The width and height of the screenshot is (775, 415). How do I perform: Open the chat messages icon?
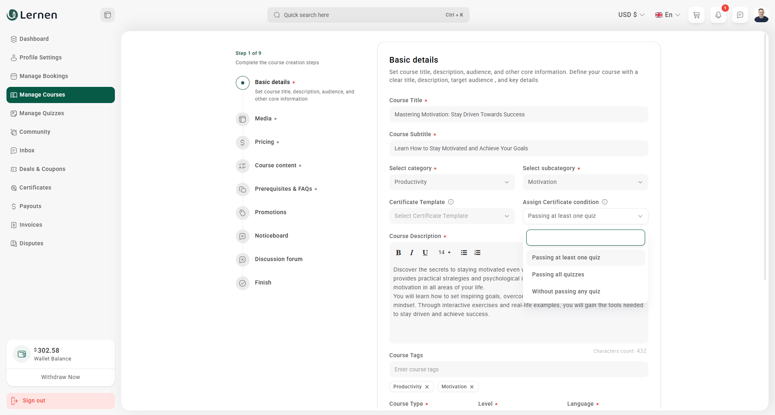click(x=740, y=15)
